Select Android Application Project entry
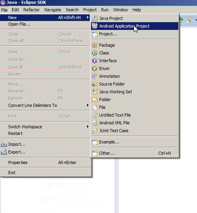Image resolution: width=197 pixels, height=213 pixels. tap(134, 26)
